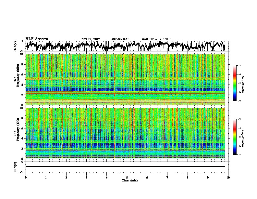Click the ch.1 frequency tick label "6"

point(23,74)
